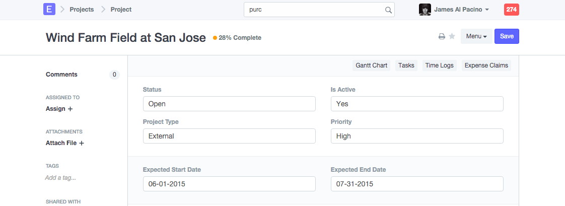Click the printer icon
The image size is (565, 206).
click(x=442, y=36)
